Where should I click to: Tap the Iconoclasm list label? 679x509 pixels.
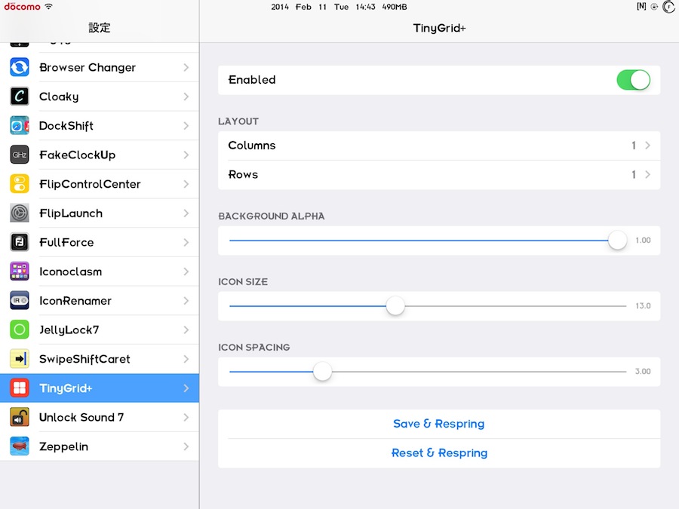(71, 271)
